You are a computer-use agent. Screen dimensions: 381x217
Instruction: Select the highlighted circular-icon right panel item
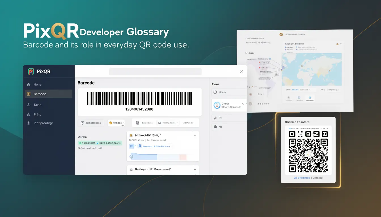[x=229, y=105]
